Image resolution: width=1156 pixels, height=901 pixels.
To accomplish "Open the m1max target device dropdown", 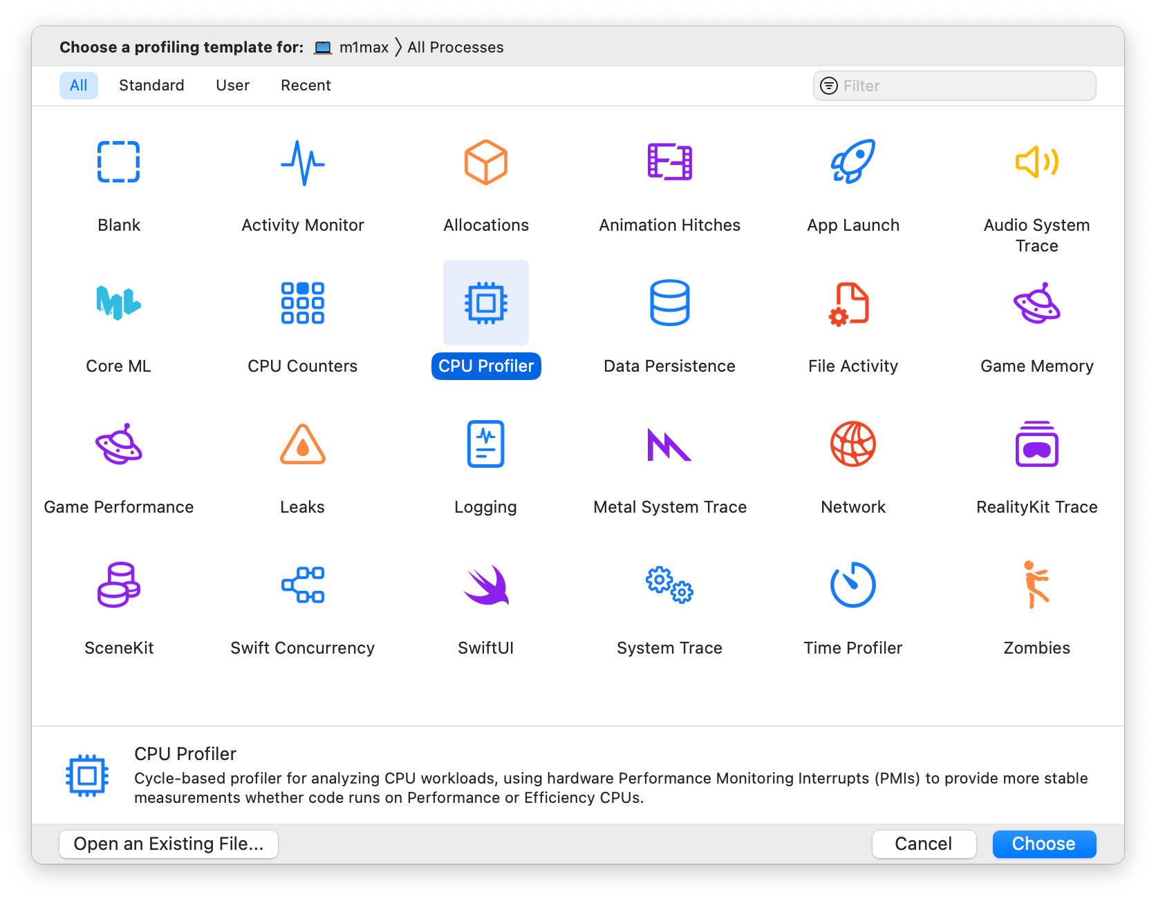I will [352, 47].
